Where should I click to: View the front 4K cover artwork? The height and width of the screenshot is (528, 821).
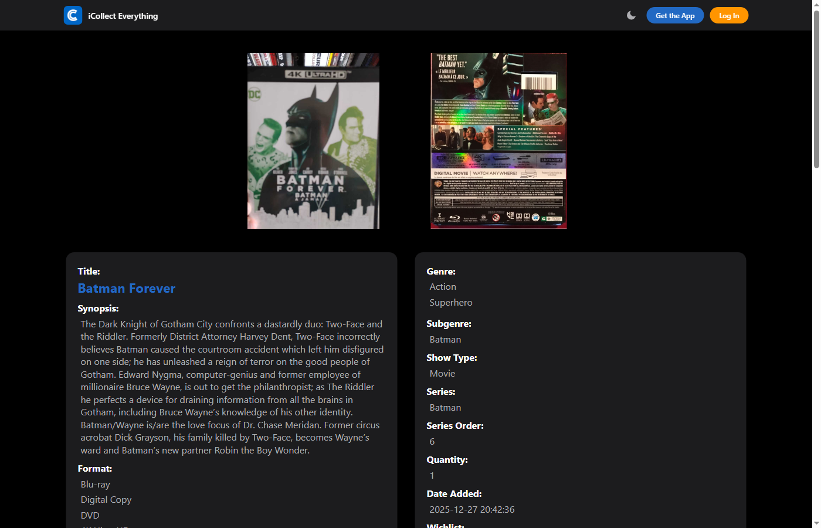[313, 140]
